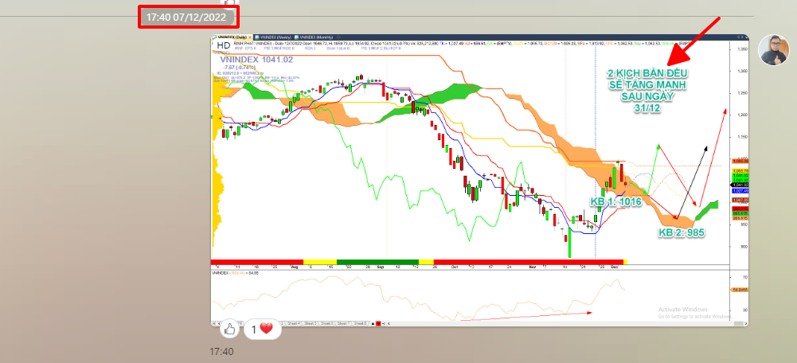Select the VNINDEX (Monthly) tab in chart
The image size is (797, 363).
(315, 37)
